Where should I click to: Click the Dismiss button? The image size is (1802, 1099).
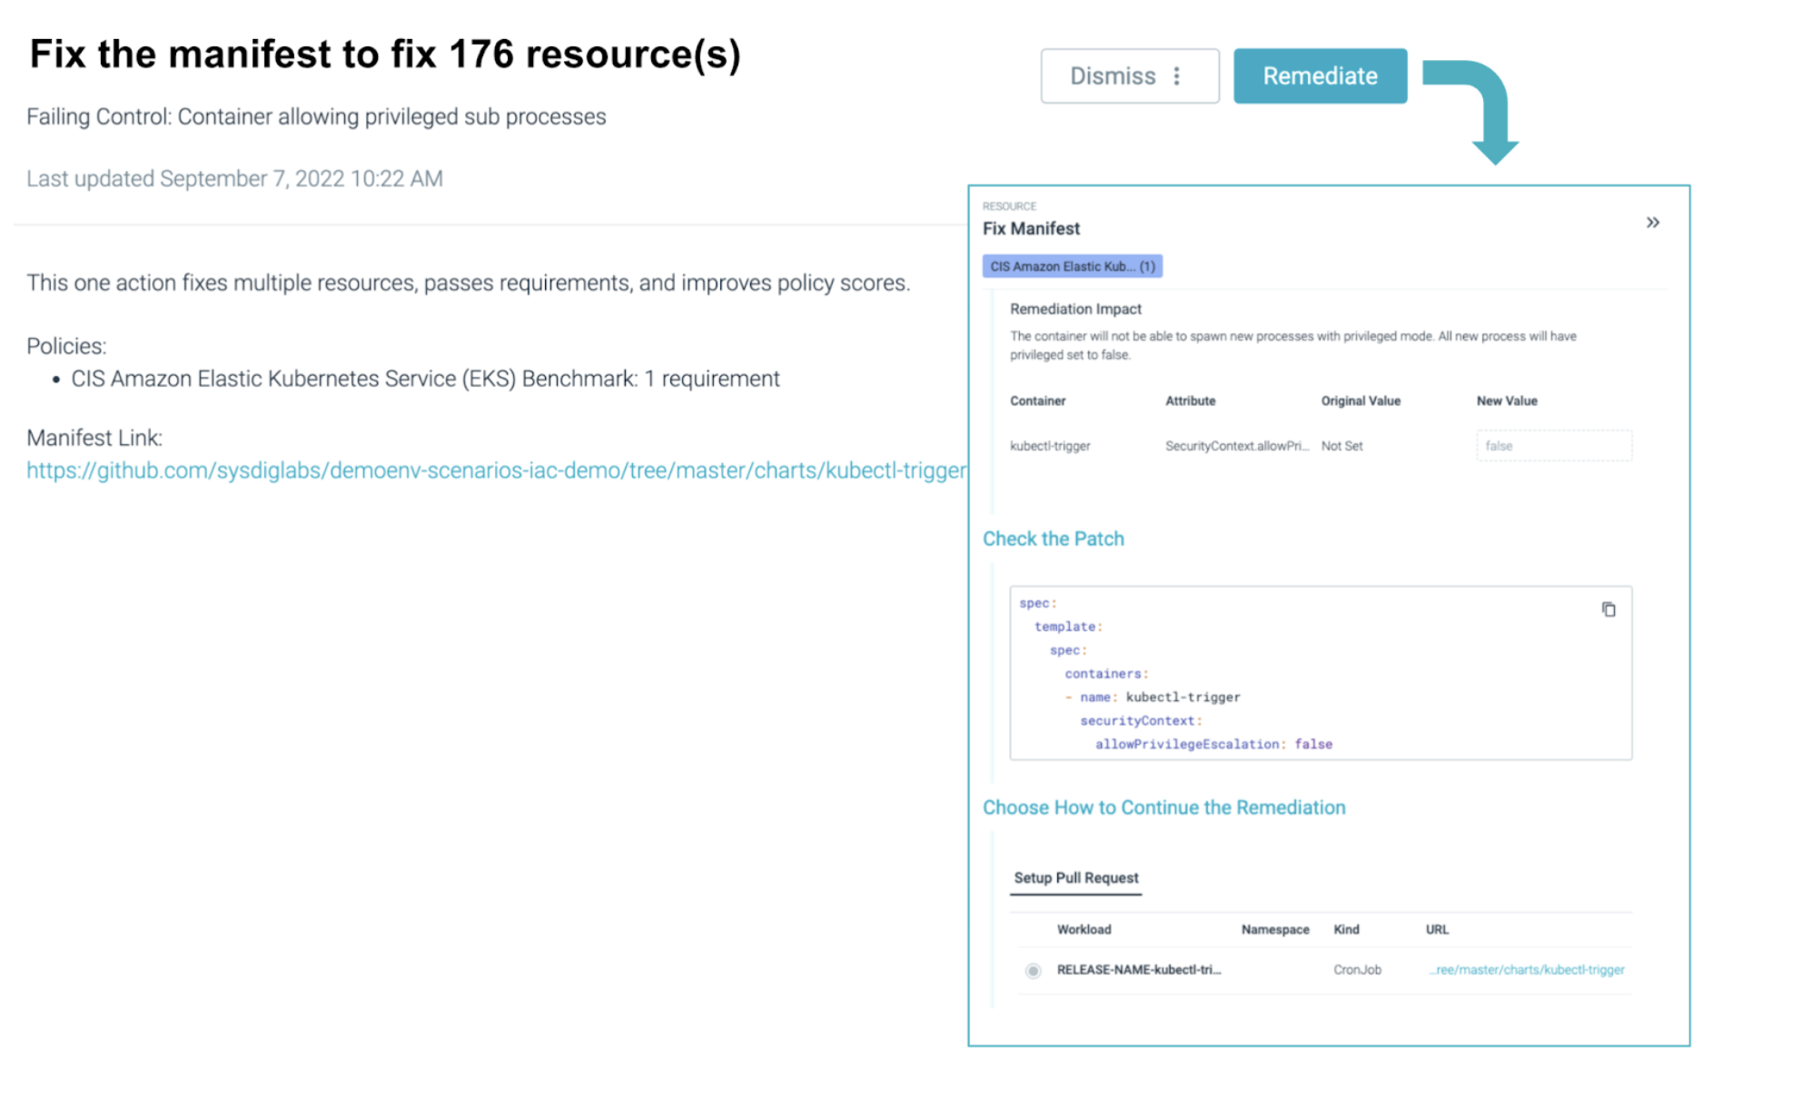click(x=1114, y=76)
